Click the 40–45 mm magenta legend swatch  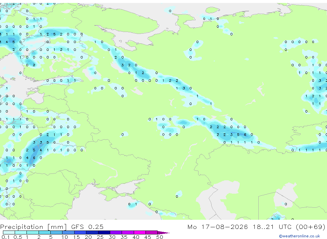point(140,232)
